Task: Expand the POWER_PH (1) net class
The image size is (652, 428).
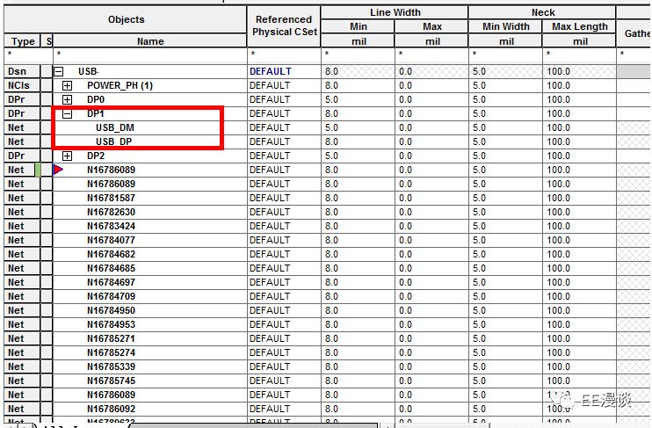Action: pos(67,85)
